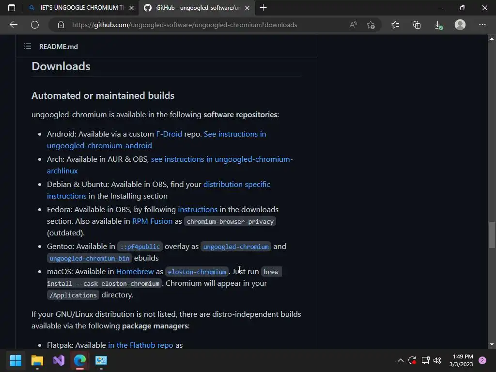The height and width of the screenshot is (372, 496).
Task: Click the Downloads heading
Action: pos(61,66)
